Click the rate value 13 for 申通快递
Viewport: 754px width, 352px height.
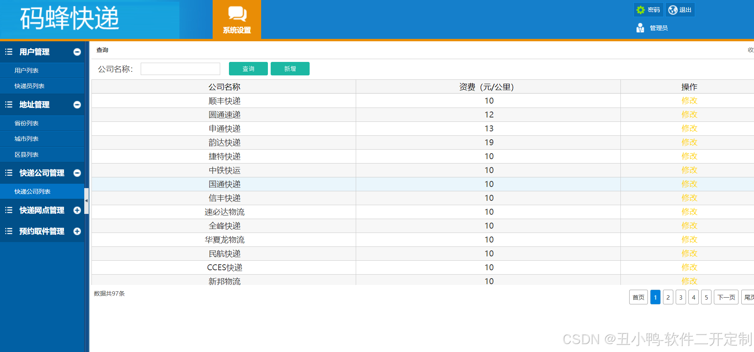tap(489, 129)
